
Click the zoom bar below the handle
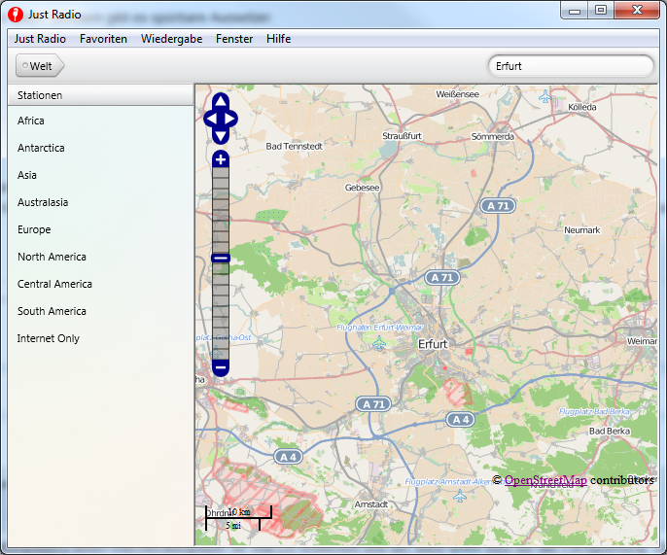click(221, 311)
